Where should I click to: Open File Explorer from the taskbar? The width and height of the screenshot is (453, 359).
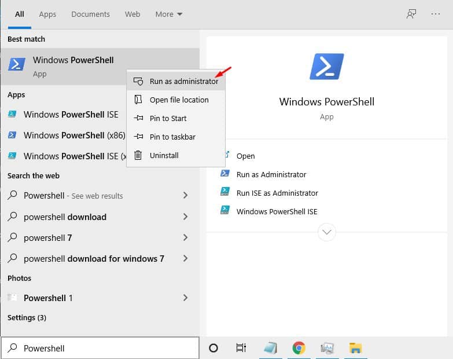[x=355, y=348]
